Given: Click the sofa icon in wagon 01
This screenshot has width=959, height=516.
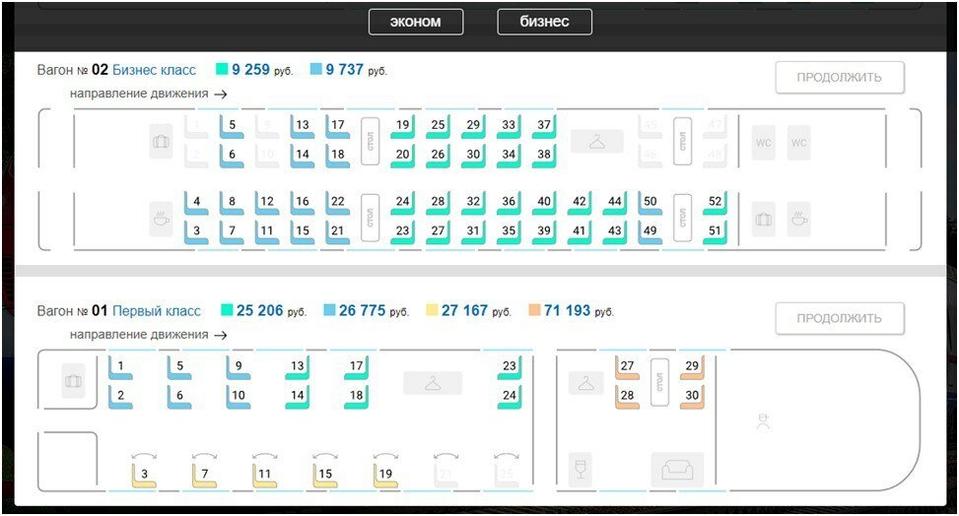Looking at the screenshot, I should click(677, 470).
